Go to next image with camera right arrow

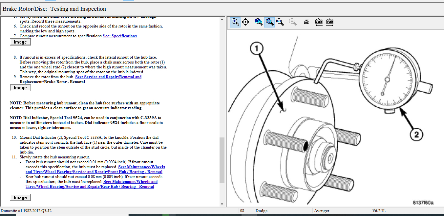point(330,22)
